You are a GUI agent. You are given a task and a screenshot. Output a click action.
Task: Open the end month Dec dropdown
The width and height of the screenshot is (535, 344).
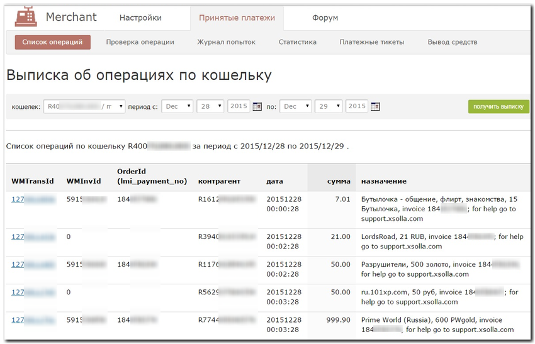pos(295,107)
